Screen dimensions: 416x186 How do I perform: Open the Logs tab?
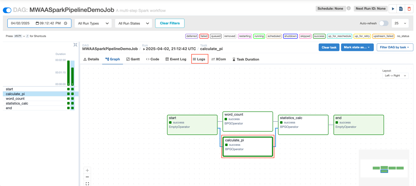200,59
